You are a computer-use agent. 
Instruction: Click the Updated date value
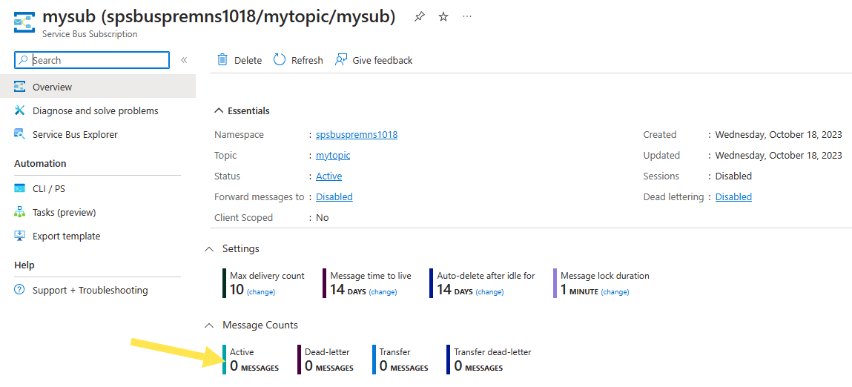pyautogui.click(x=779, y=156)
